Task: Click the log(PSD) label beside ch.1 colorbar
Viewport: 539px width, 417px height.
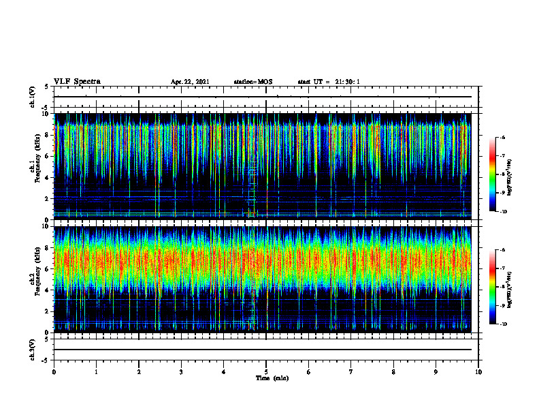Action: click(x=510, y=178)
